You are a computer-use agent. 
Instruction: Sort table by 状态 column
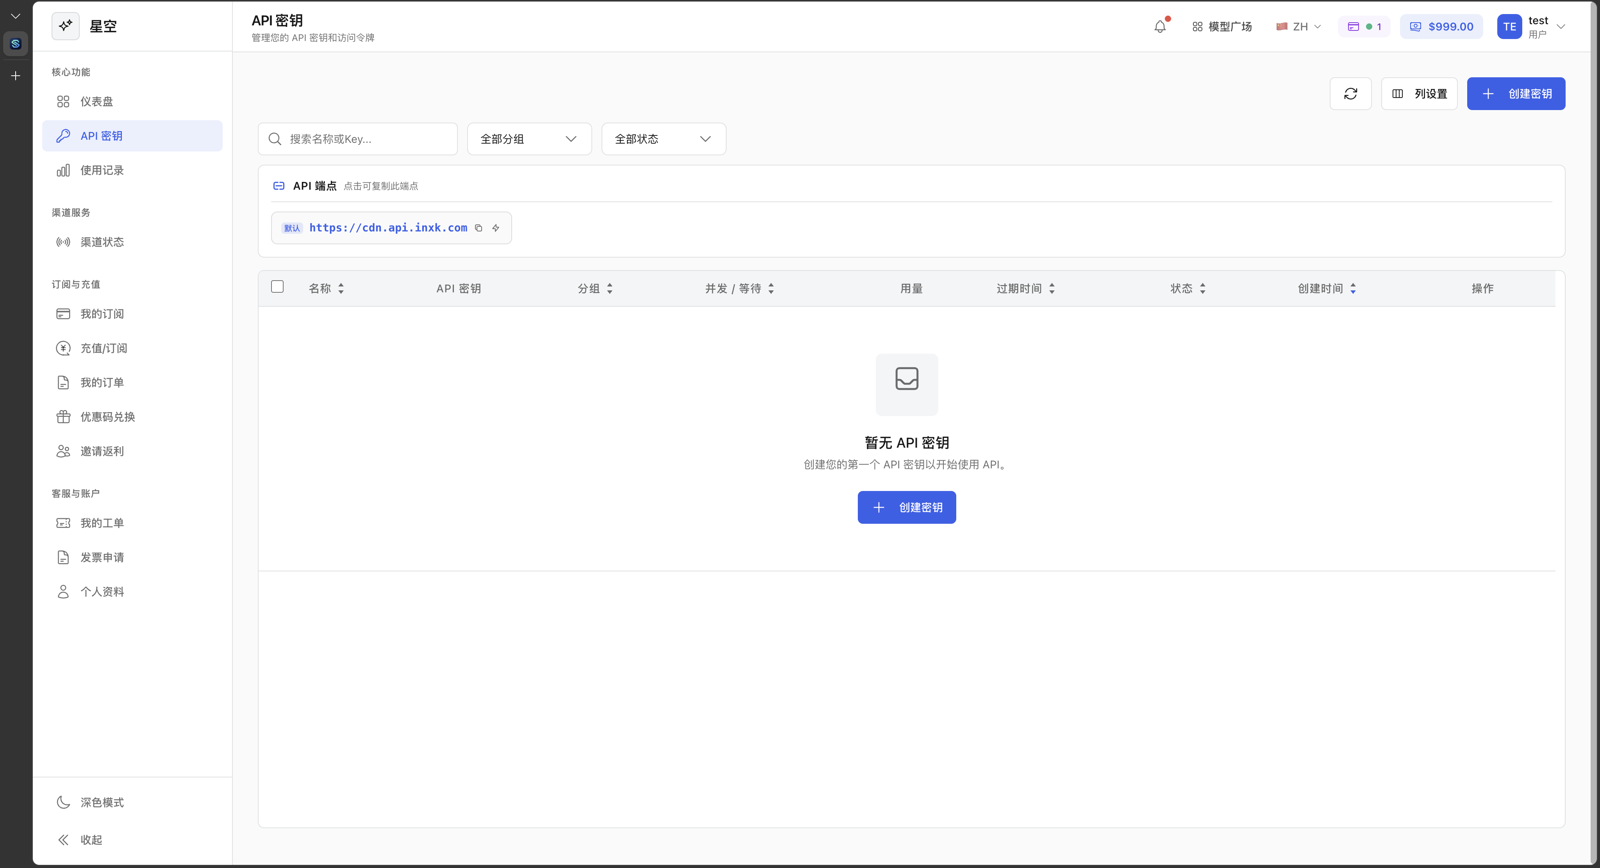pos(1188,288)
